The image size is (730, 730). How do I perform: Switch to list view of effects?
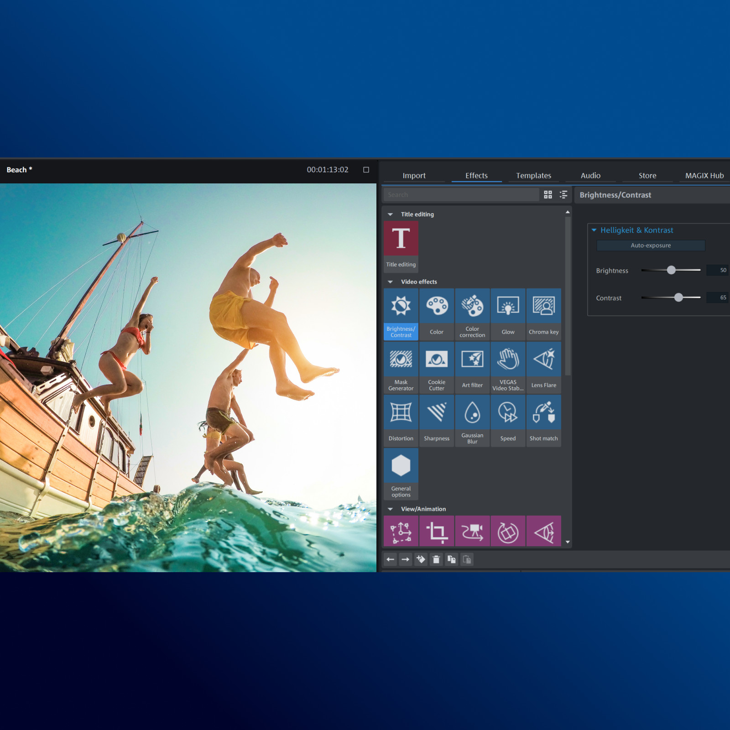(563, 195)
